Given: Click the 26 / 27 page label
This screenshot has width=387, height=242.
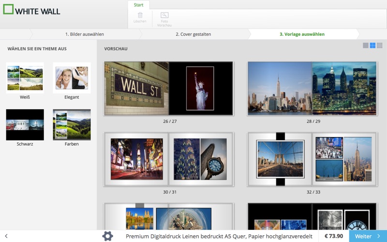Looking at the screenshot, I should click(x=170, y=121).
